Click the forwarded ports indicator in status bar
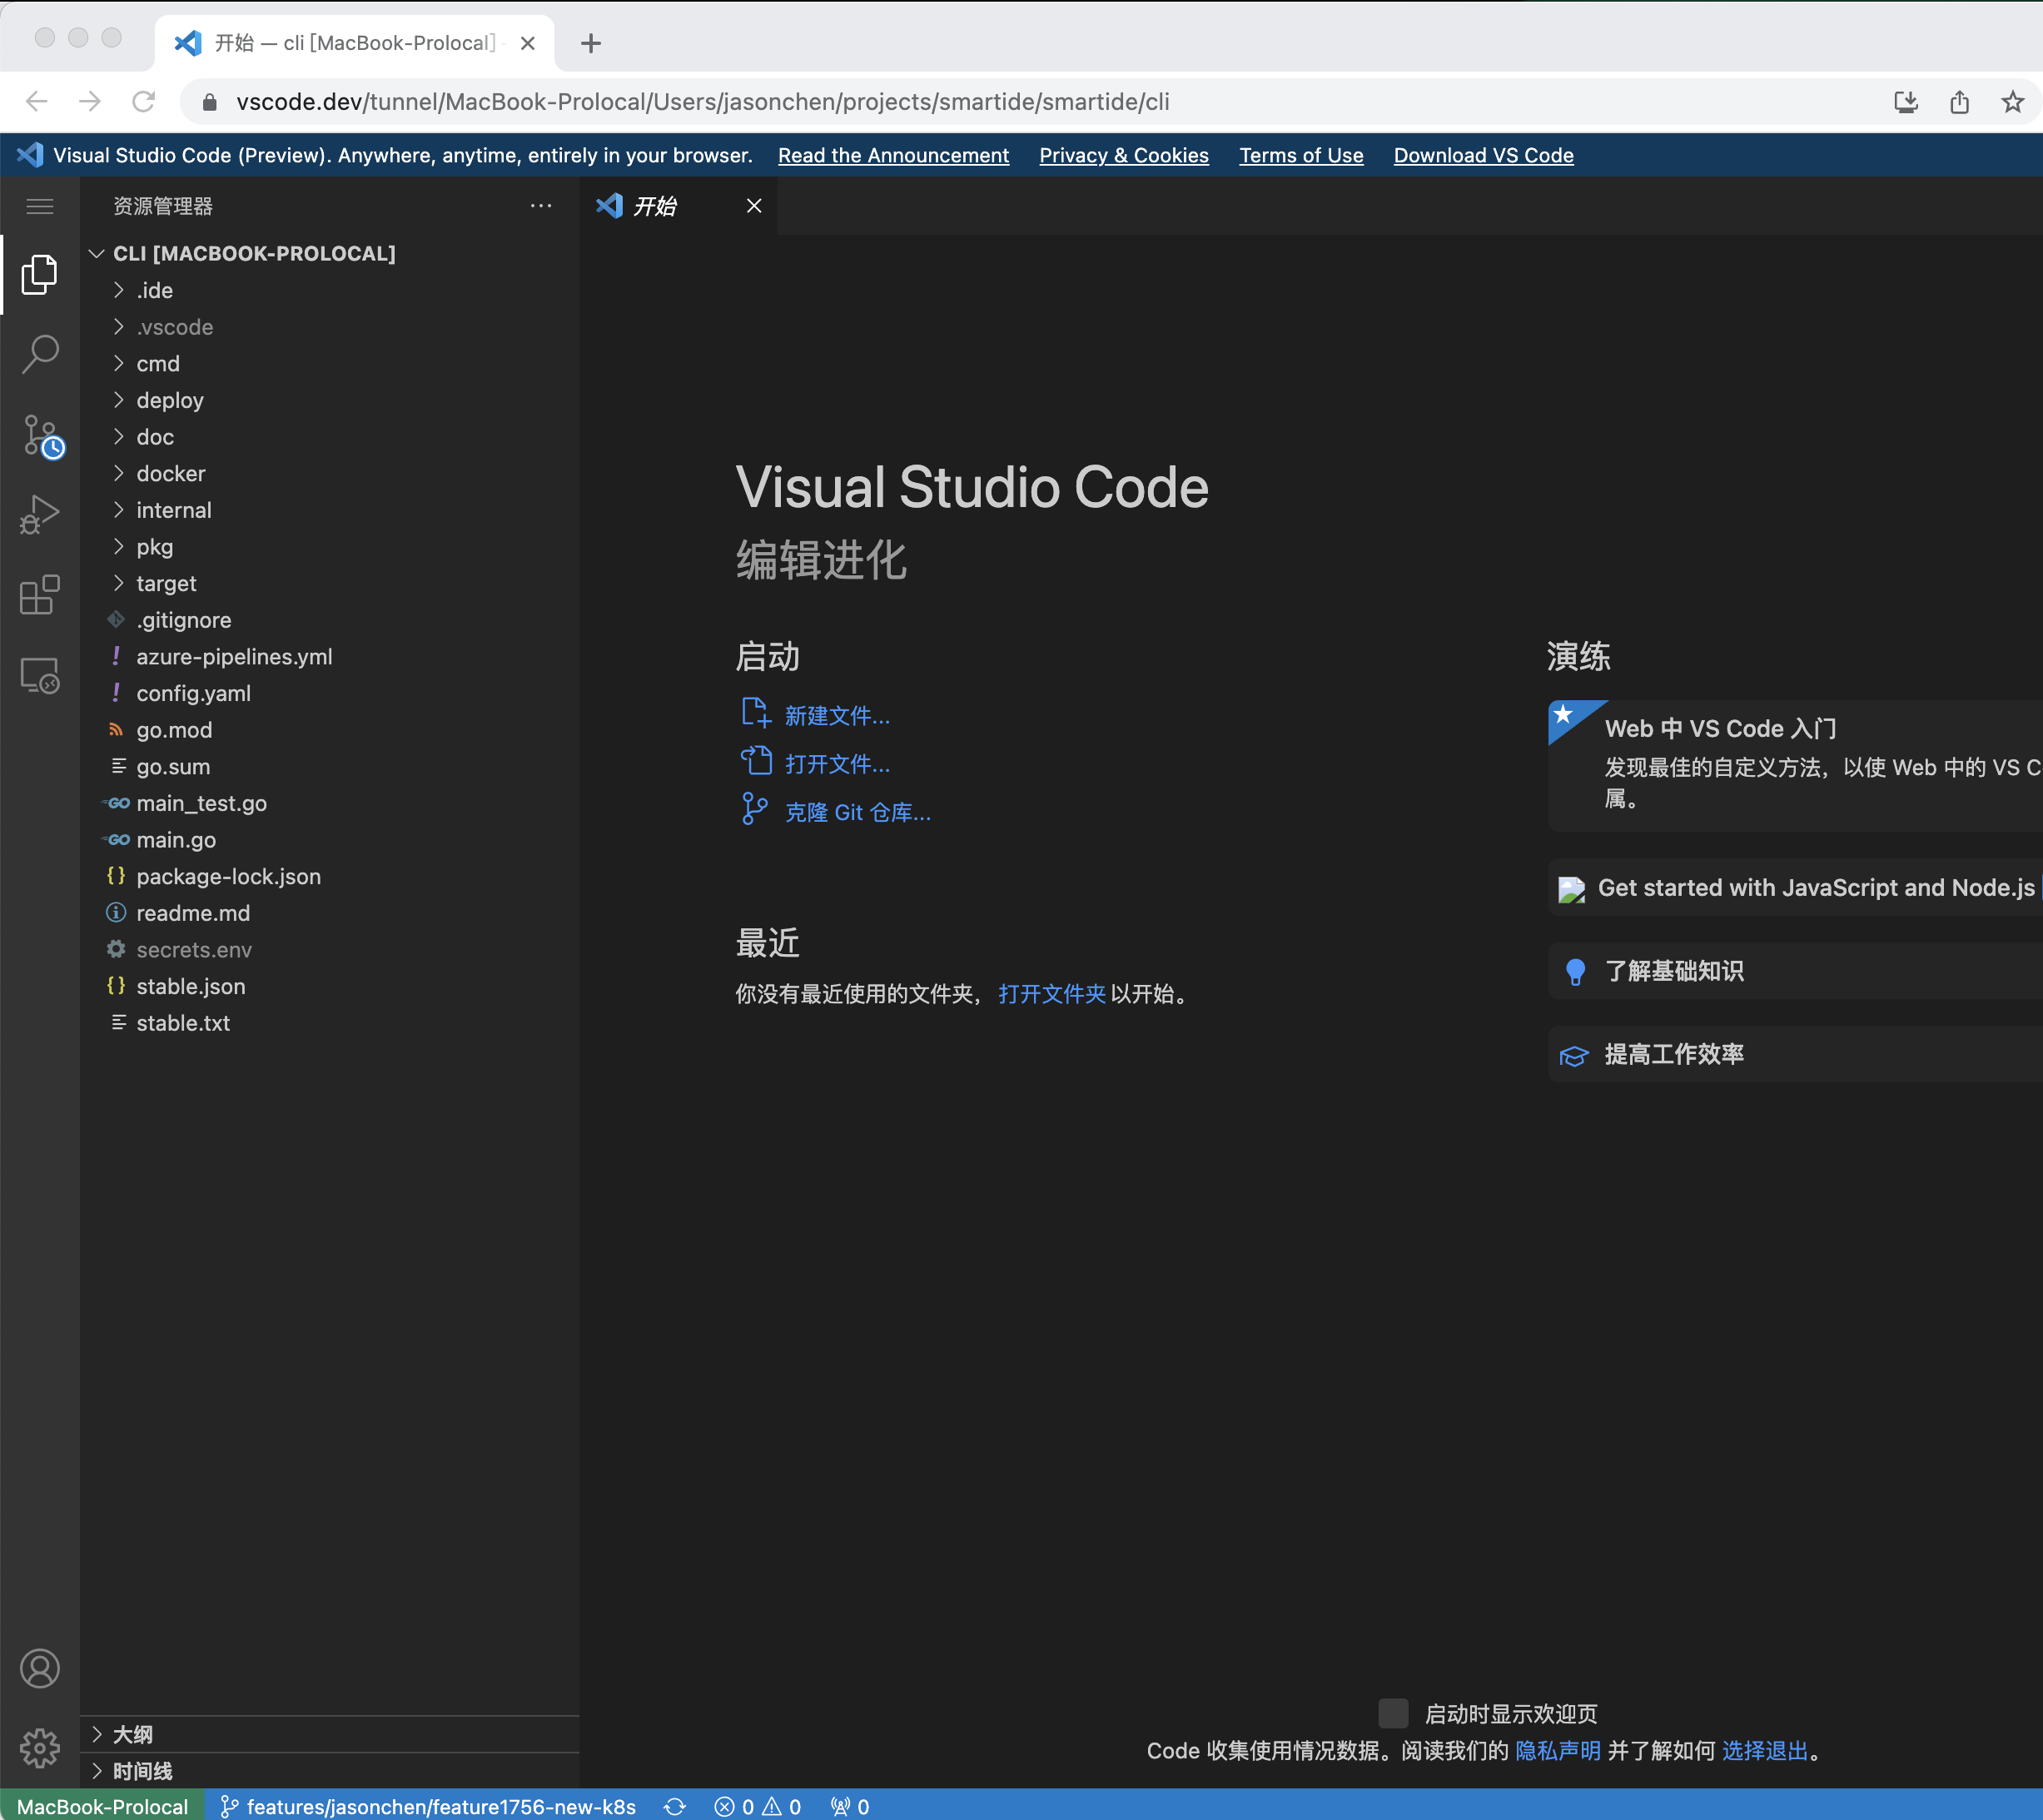The width and height of the screenshot is (2043, 1820). tap(850, 1806)
